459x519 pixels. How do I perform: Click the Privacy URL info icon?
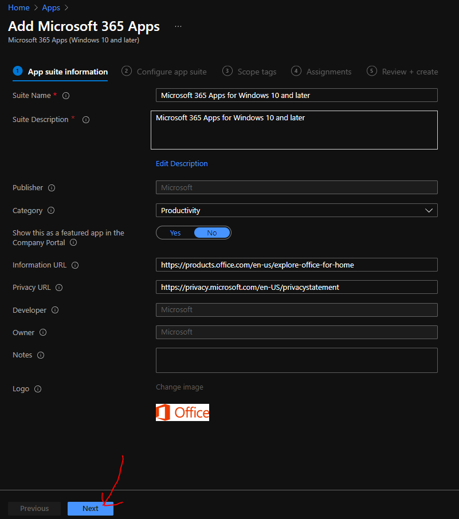click(59, 288)
